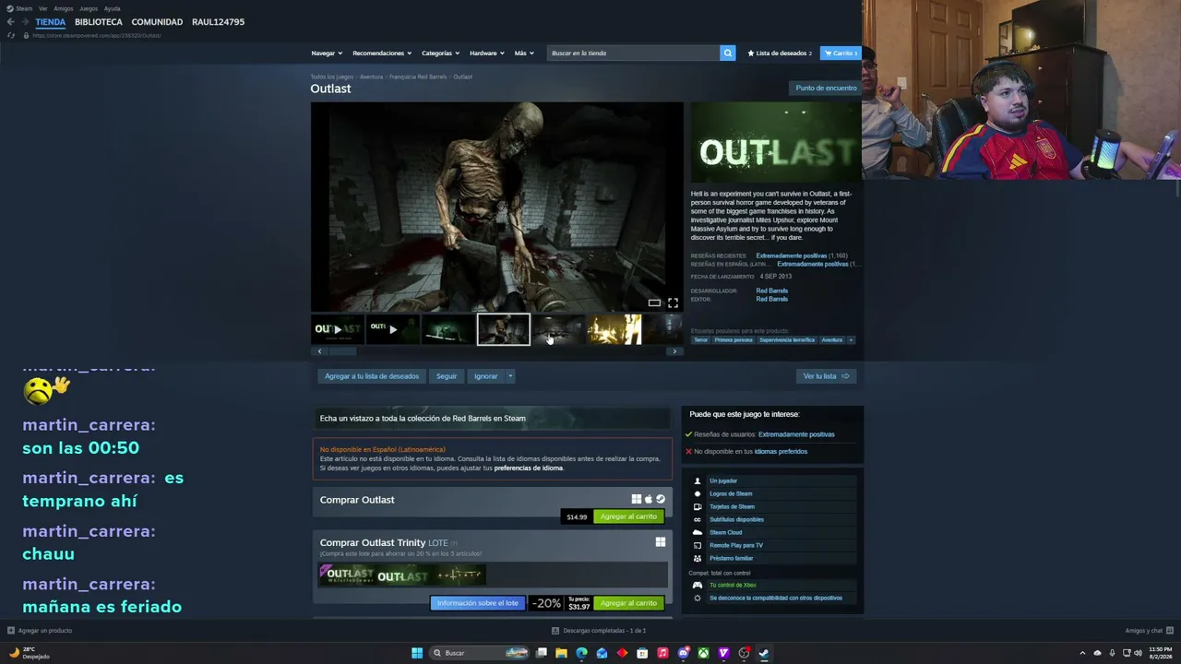Click the Tarjetas de Steam feature icon
The width and height of the screenshot is (1181, 664).
click(x=698, y=506)
